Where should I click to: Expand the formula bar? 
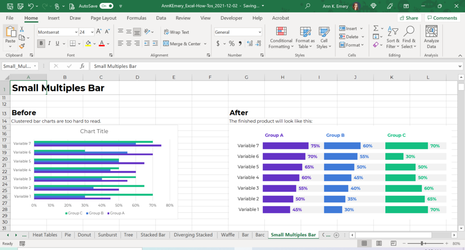(x=460, y=66)
